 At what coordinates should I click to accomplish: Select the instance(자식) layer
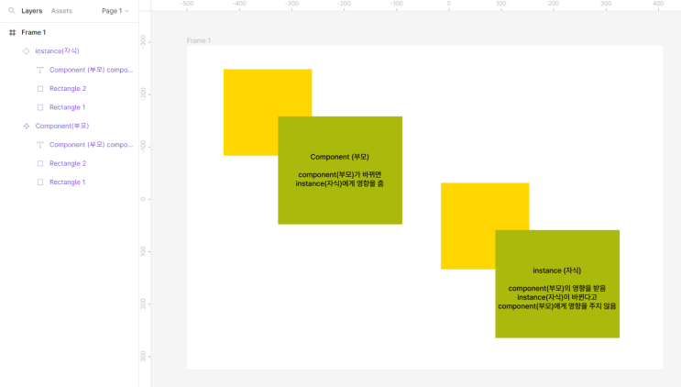click(x=57, y=51)
